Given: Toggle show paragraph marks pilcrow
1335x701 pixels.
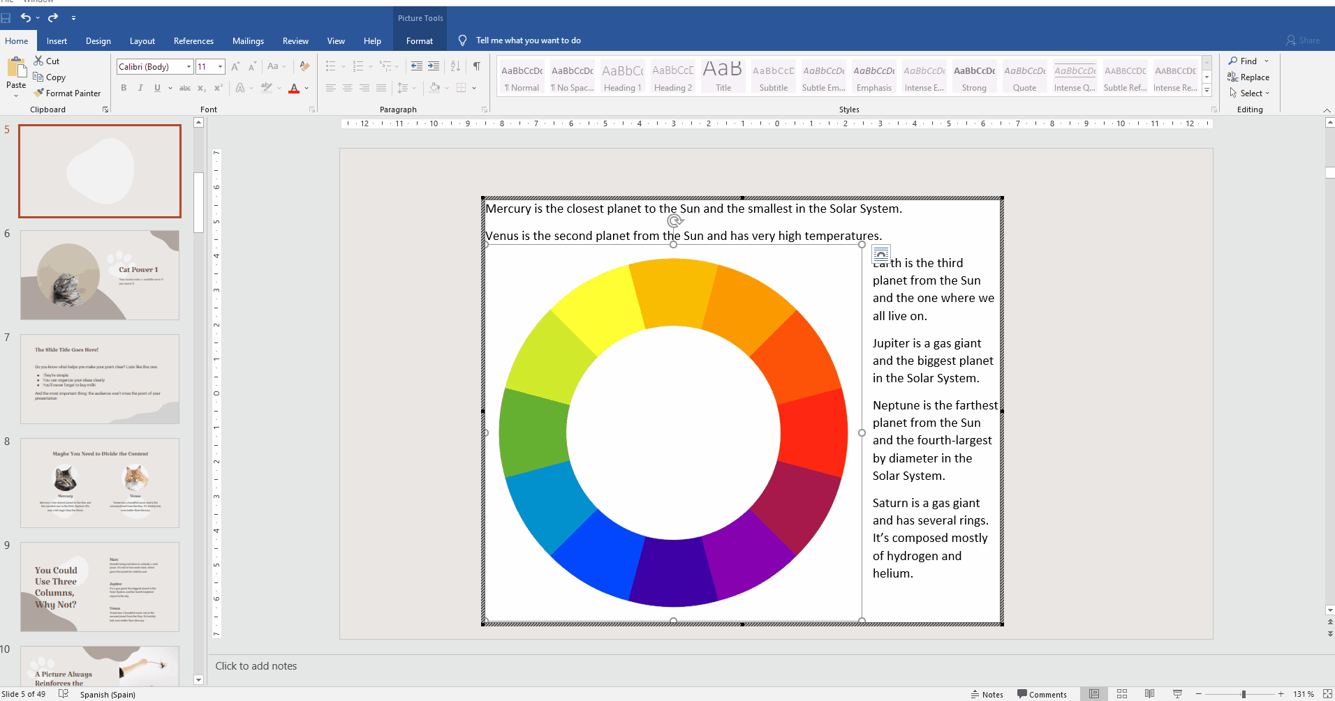Looking at the screenshot, I should pos(476,66).
